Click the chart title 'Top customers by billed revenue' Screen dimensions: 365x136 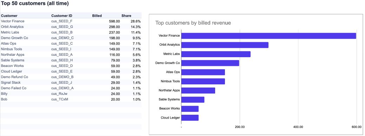point(193,23)
